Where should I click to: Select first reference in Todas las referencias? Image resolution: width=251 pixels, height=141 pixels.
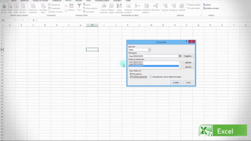click(154, 62)
